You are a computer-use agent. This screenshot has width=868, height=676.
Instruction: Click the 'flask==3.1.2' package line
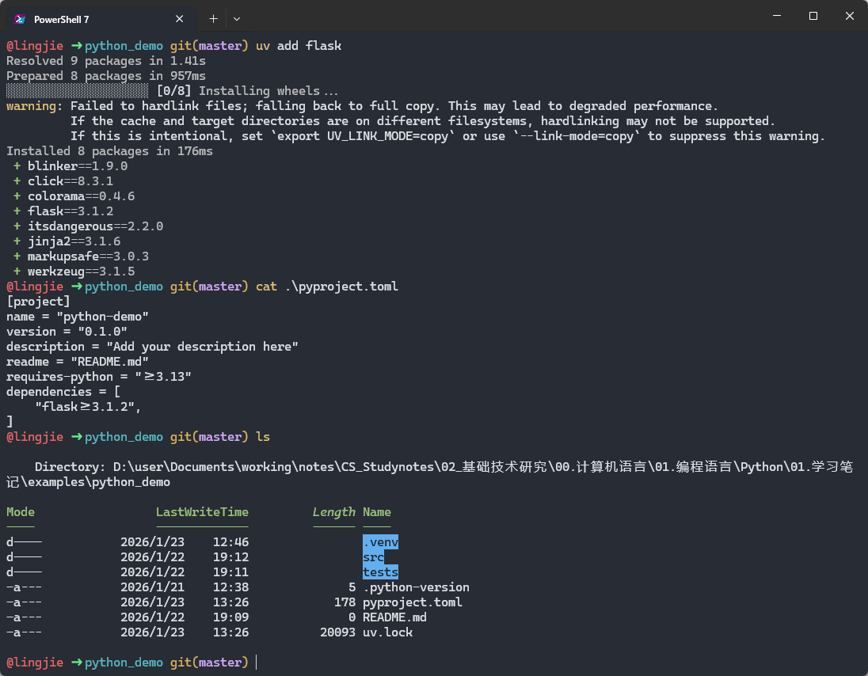[x=63, y=211]
